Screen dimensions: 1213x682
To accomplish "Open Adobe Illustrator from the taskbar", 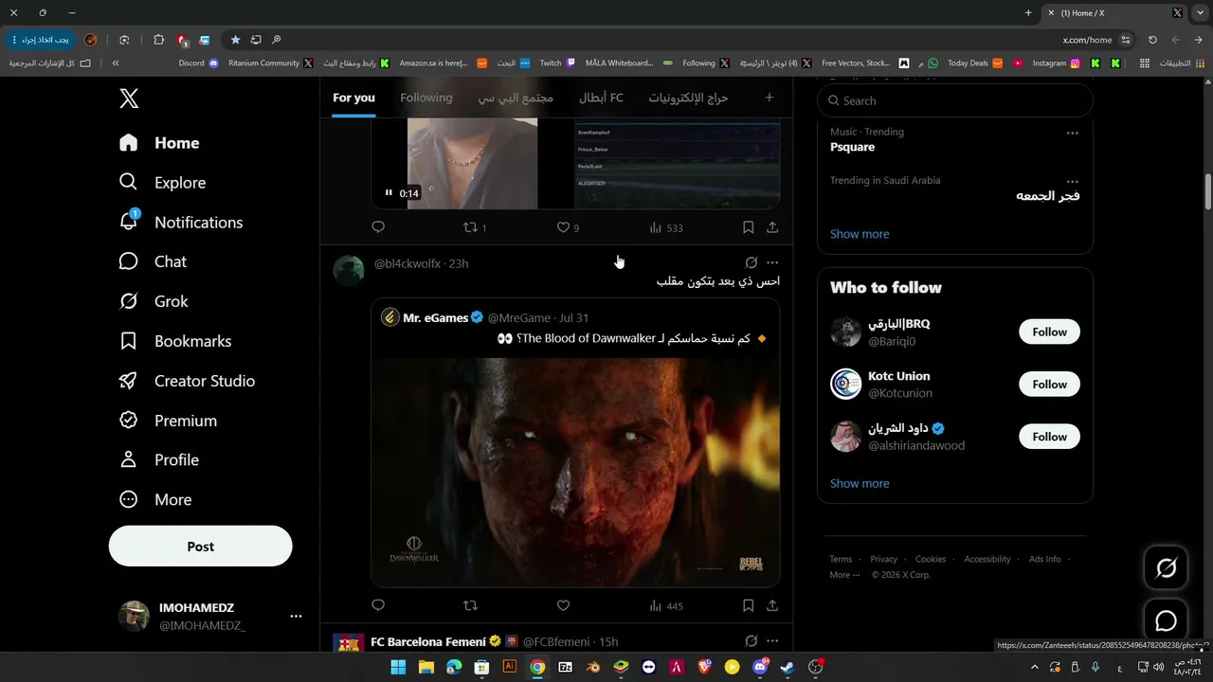I will 509,667.
